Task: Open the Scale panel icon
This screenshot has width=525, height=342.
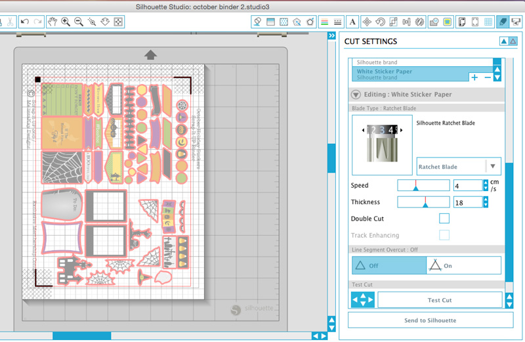Action: click(393, 22)
